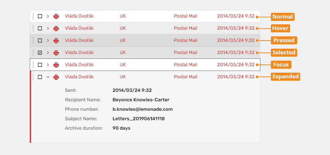Click the orange Hover label tag
The image size is (330, 155).
[280, 28]
